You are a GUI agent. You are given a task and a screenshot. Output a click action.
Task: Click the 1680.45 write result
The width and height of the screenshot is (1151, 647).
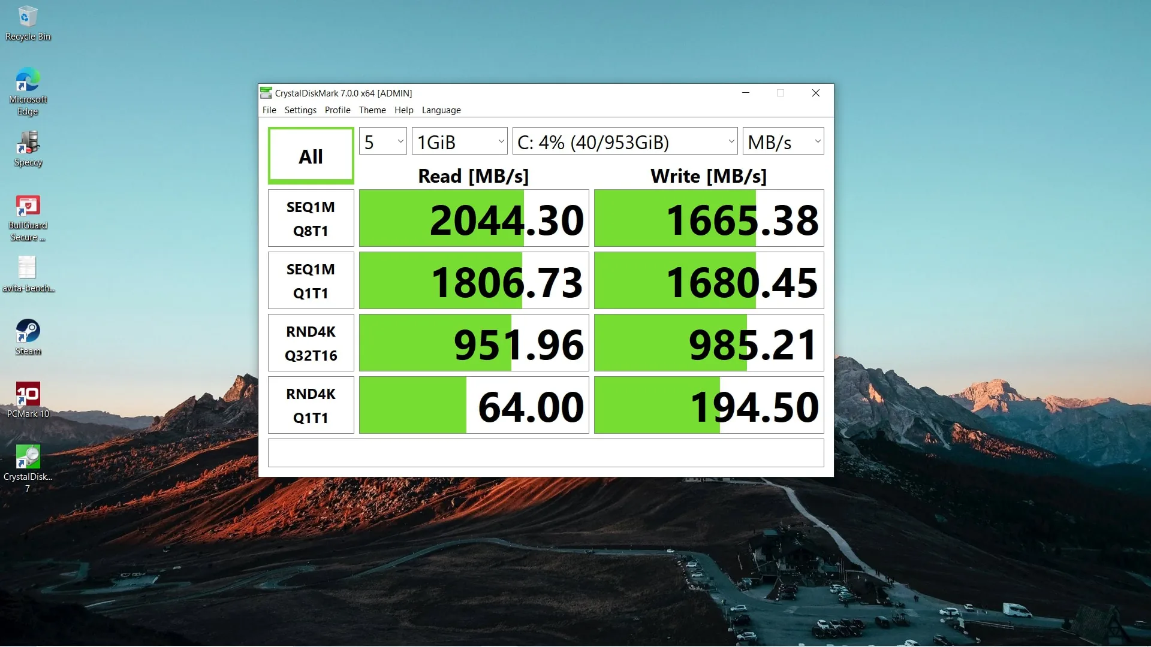point(709,280)
